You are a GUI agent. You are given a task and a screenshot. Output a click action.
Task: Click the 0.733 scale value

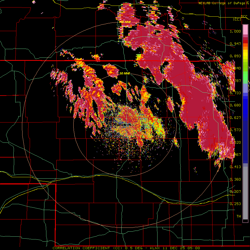[x=235, y=93]
